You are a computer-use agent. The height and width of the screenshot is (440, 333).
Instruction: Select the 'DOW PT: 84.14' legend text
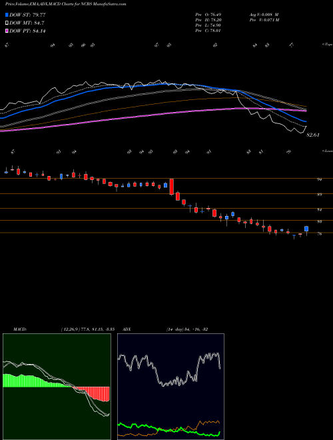pyautogui.click(x=27, y=31)
